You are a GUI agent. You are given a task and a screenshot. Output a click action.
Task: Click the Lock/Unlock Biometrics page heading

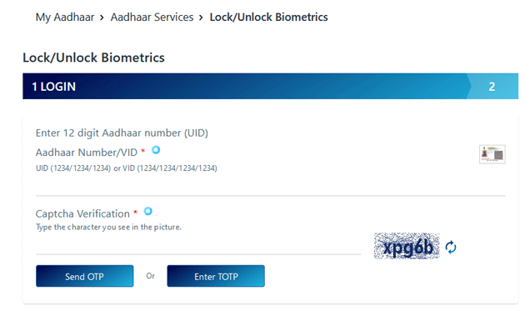click(x=94, y=58)
